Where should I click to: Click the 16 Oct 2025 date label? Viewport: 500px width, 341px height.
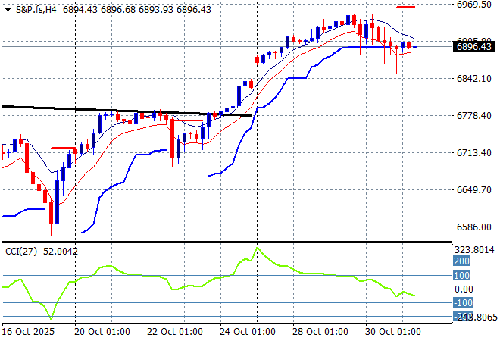(x=28, y=332)
